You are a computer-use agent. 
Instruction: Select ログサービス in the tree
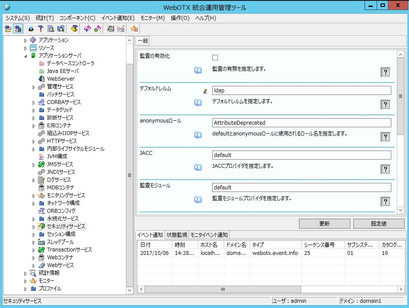[59, 180]
